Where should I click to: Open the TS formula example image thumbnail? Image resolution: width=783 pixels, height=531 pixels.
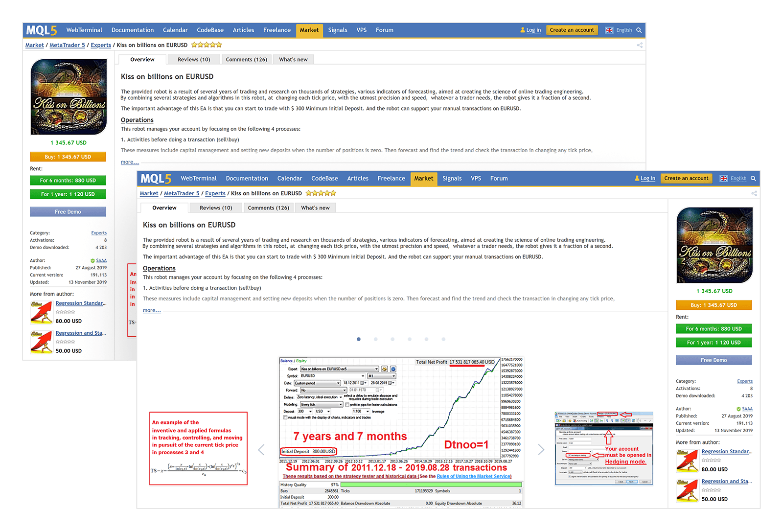pyautogui.click(x=198, y=449)
